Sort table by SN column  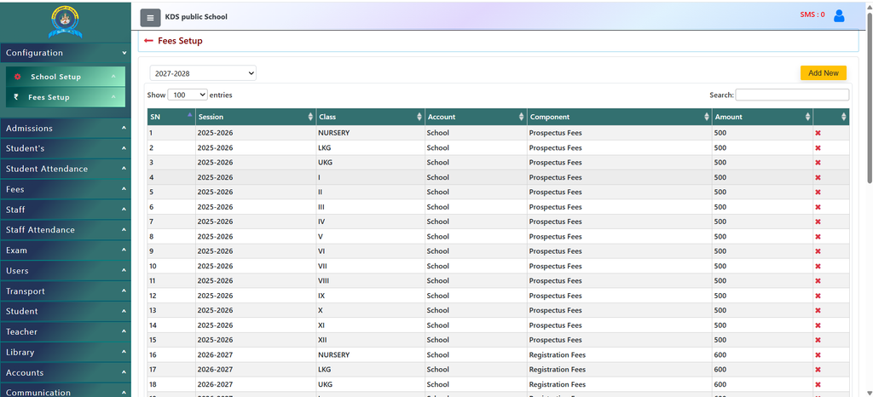(171, 117)
